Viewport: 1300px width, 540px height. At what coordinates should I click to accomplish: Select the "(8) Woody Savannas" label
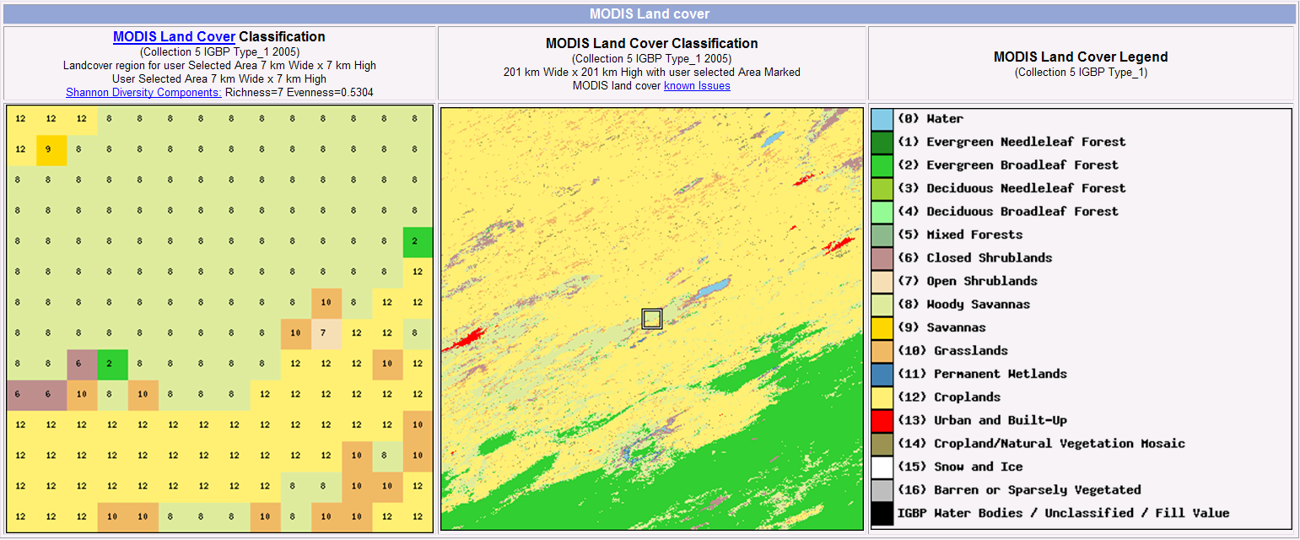point(963,305)
